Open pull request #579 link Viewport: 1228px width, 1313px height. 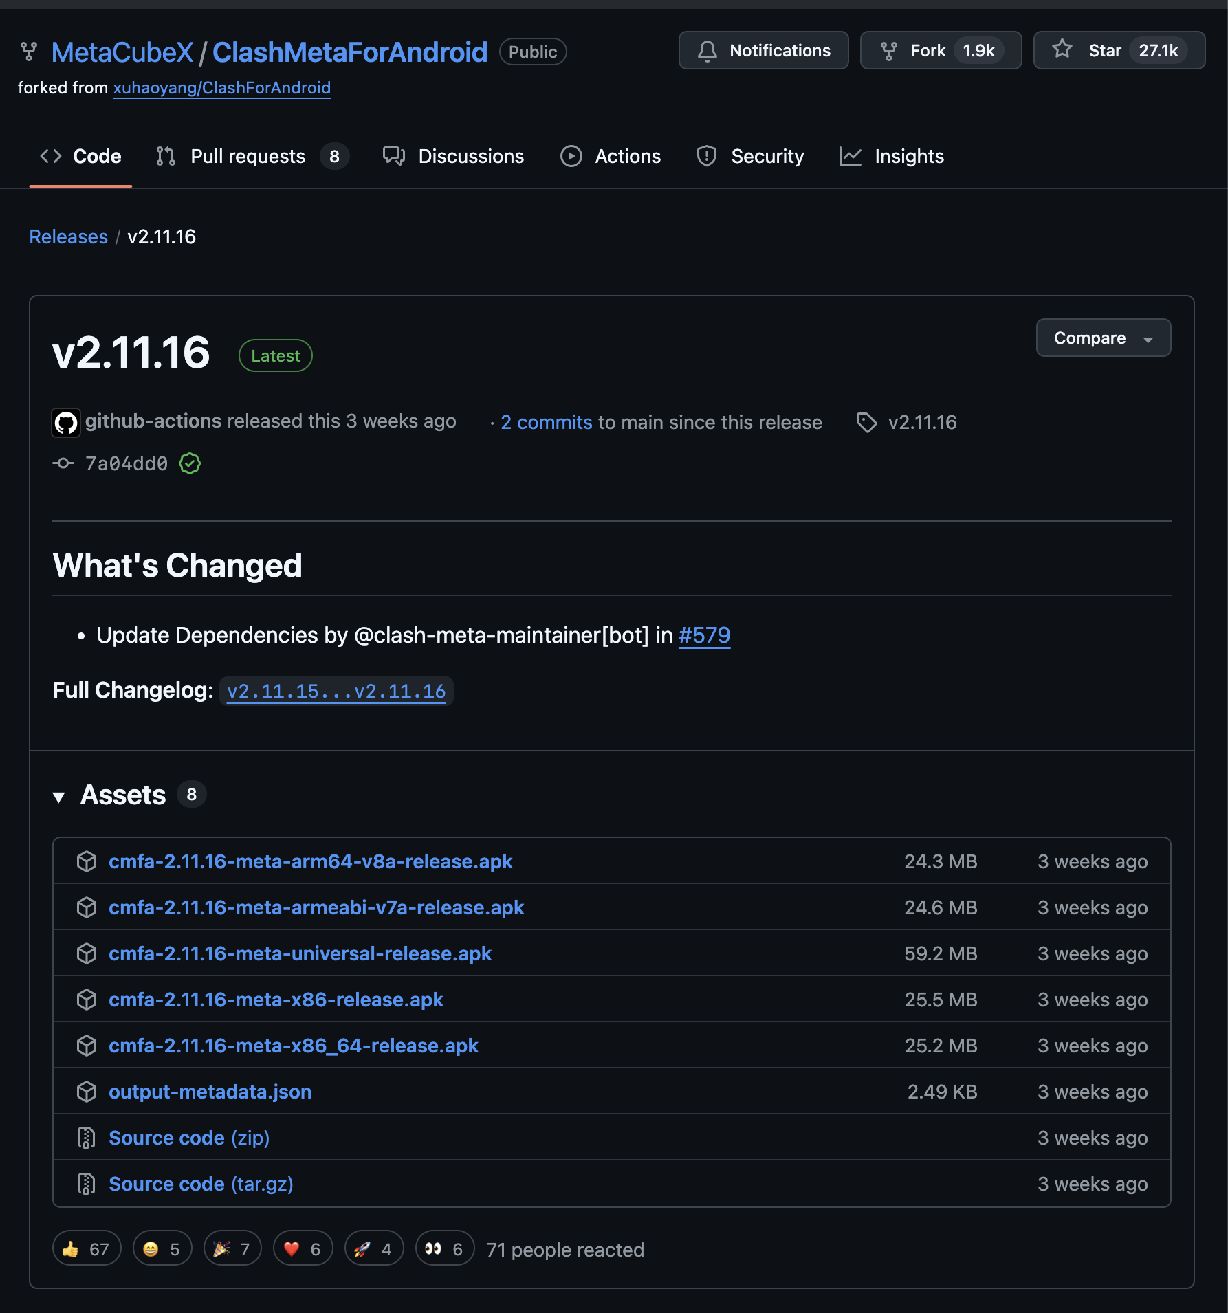704,635
